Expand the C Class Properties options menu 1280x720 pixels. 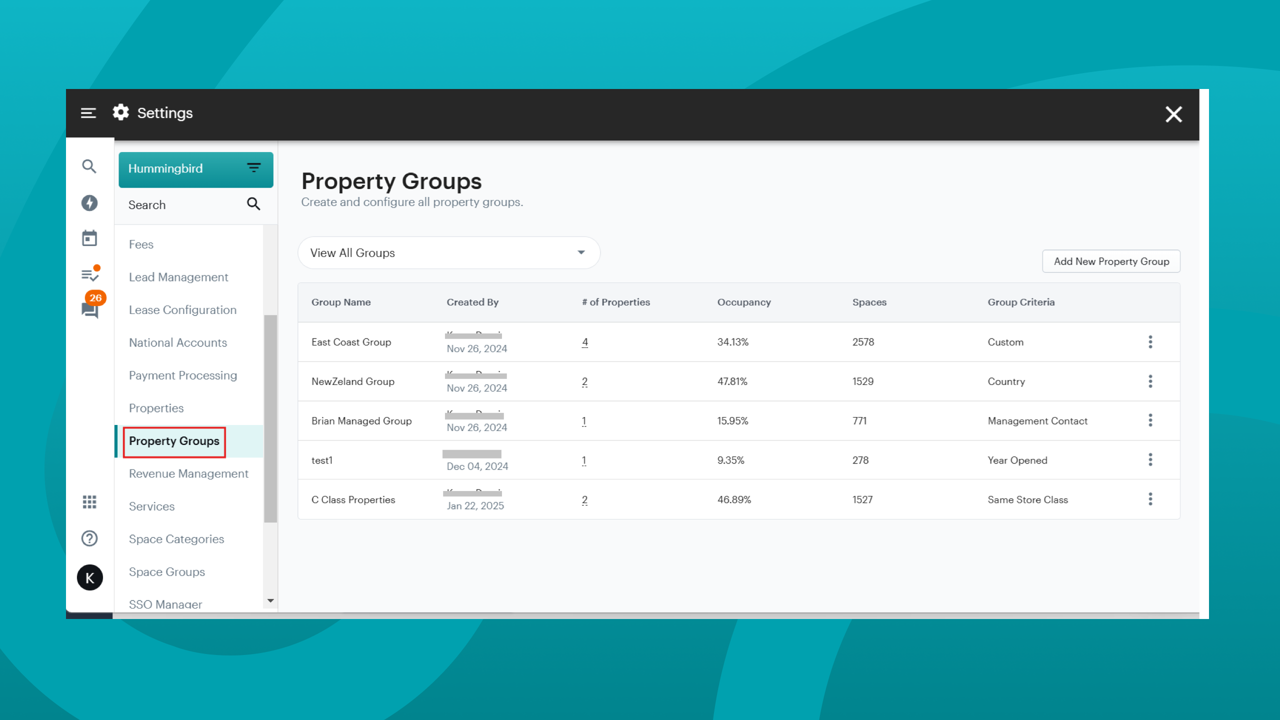(1150, 499)
